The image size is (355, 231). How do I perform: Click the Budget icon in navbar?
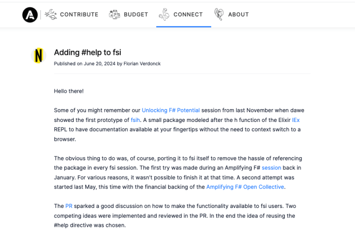pos(114,14)
